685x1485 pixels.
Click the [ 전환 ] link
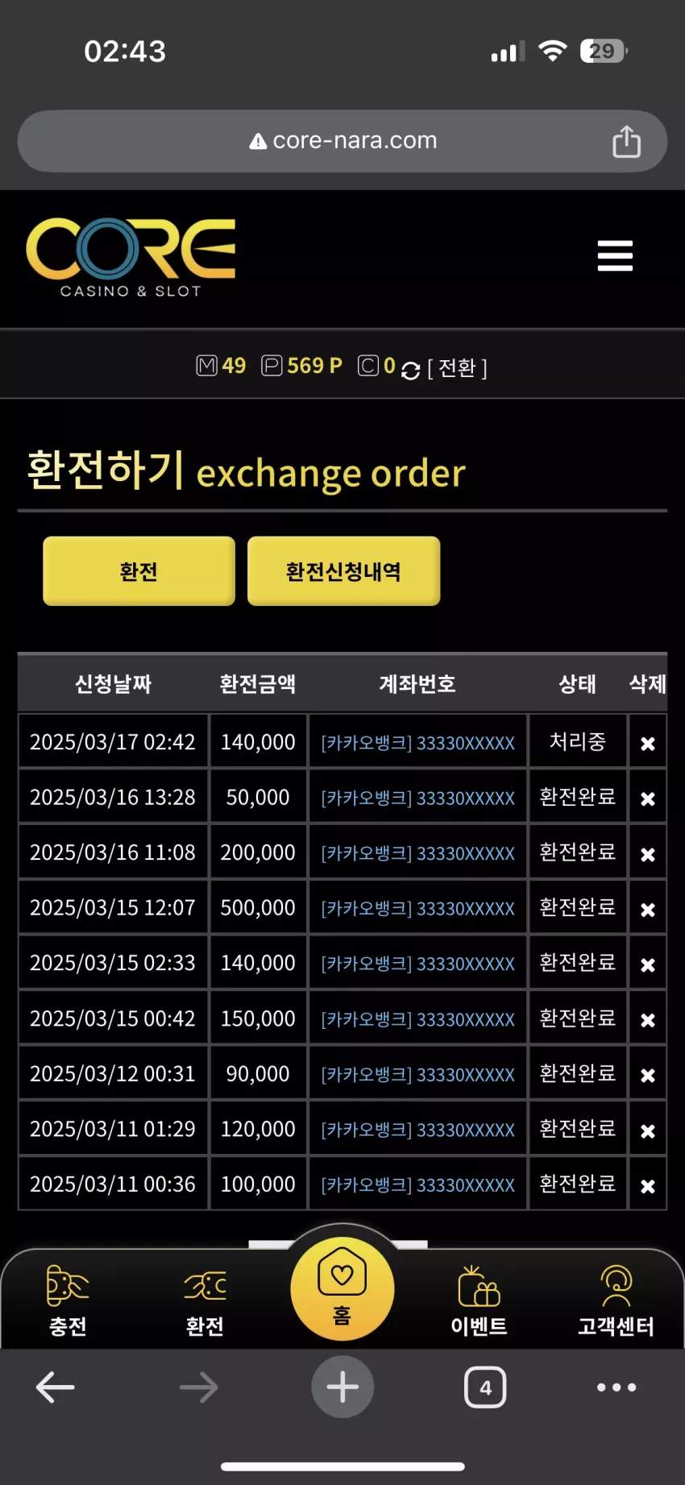click(457, 368)
